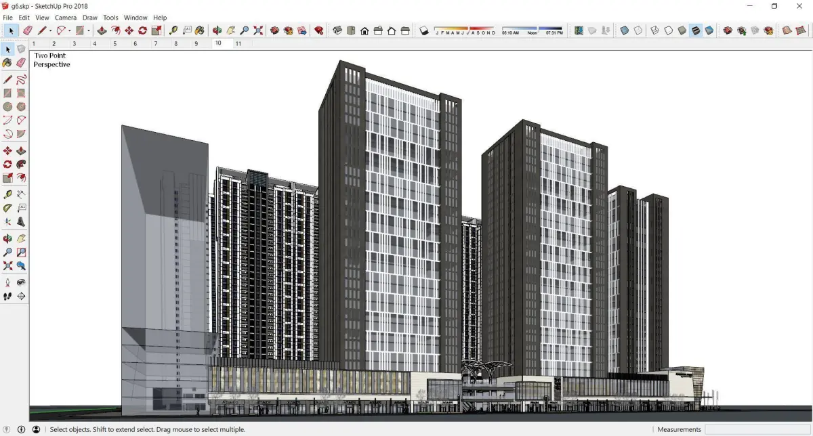
Task: Select the Scale tool in top toolbar
Action: click(157, 30)
